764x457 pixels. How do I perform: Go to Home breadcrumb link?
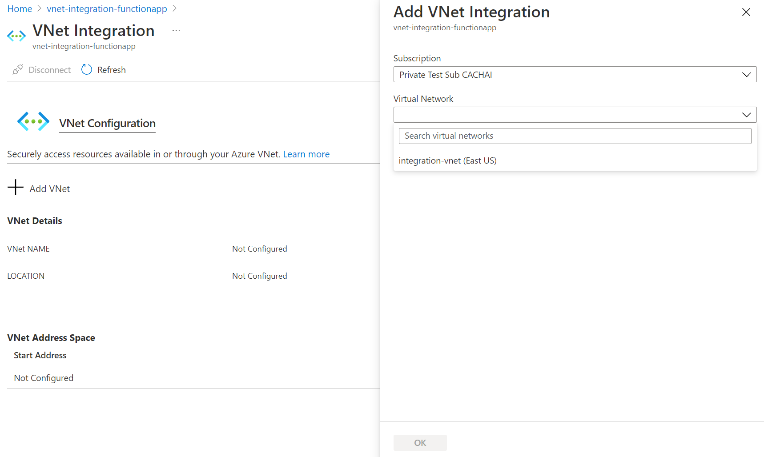tap(20, 9)
